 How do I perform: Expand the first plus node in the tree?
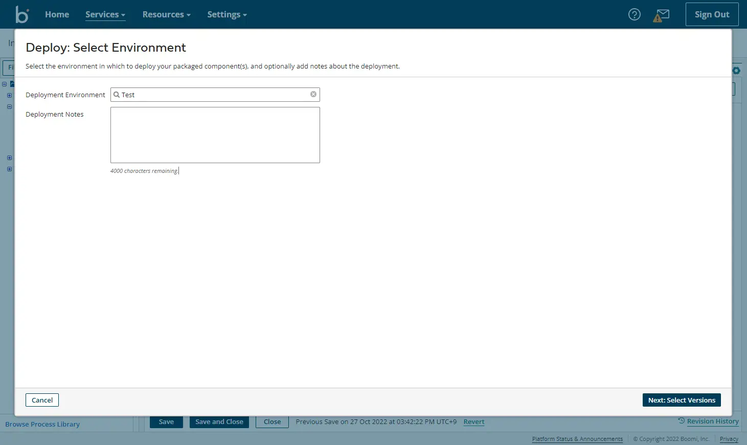point(9,95)
